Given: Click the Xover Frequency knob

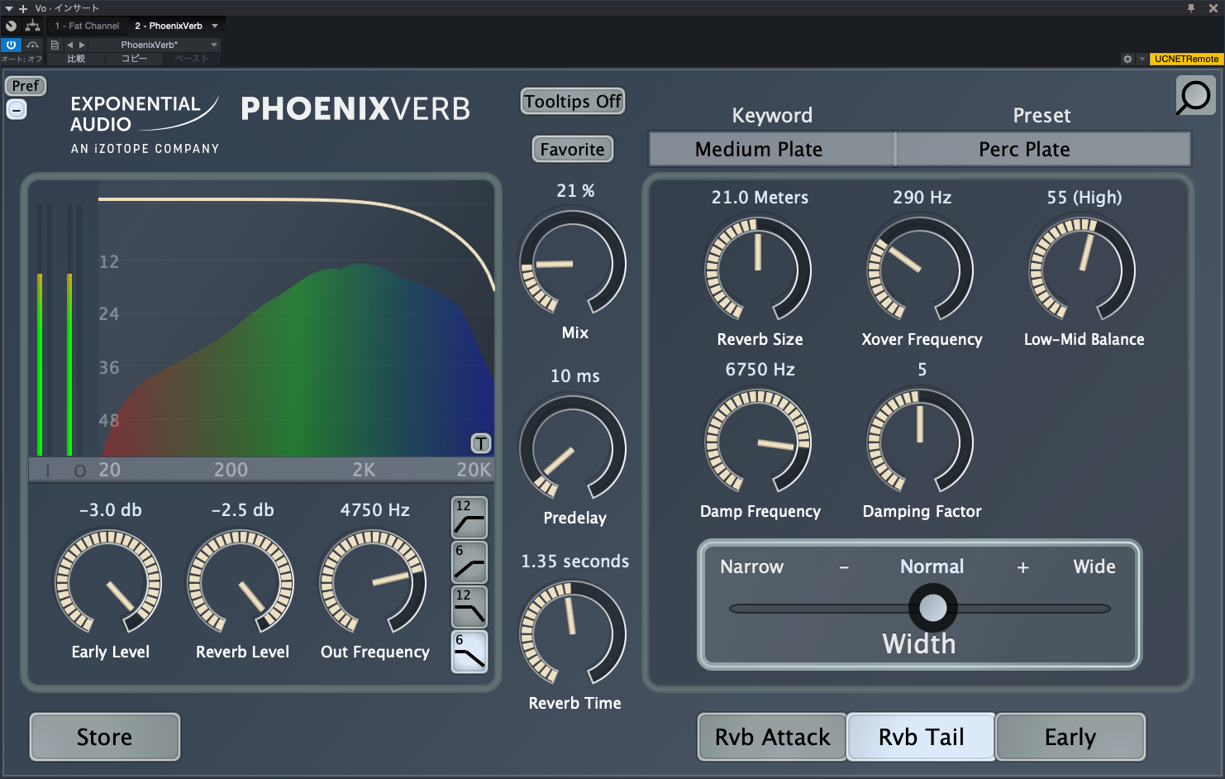Looking at the screenshot, I should pyautogui.click(x=920, y=270).
